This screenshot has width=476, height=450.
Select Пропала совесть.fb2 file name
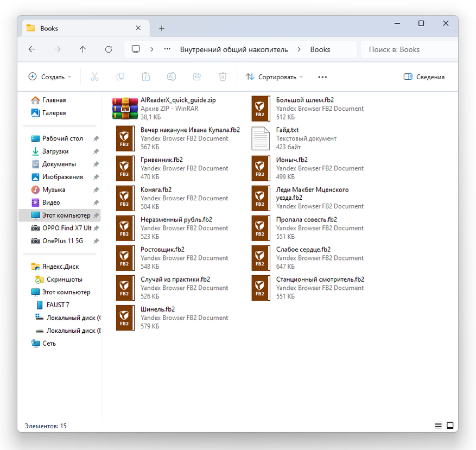(306, 219)
